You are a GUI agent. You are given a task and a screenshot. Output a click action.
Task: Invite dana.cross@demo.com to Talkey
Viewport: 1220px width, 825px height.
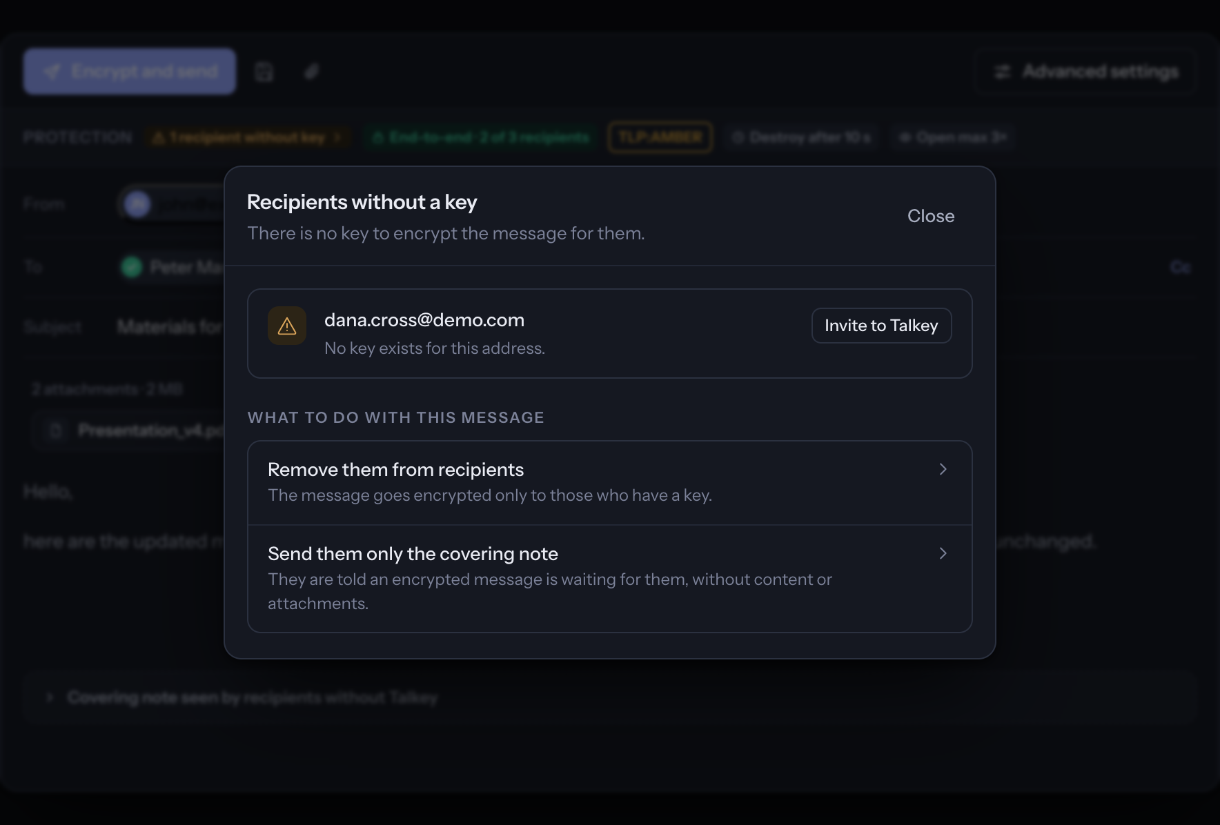point(881,326)
